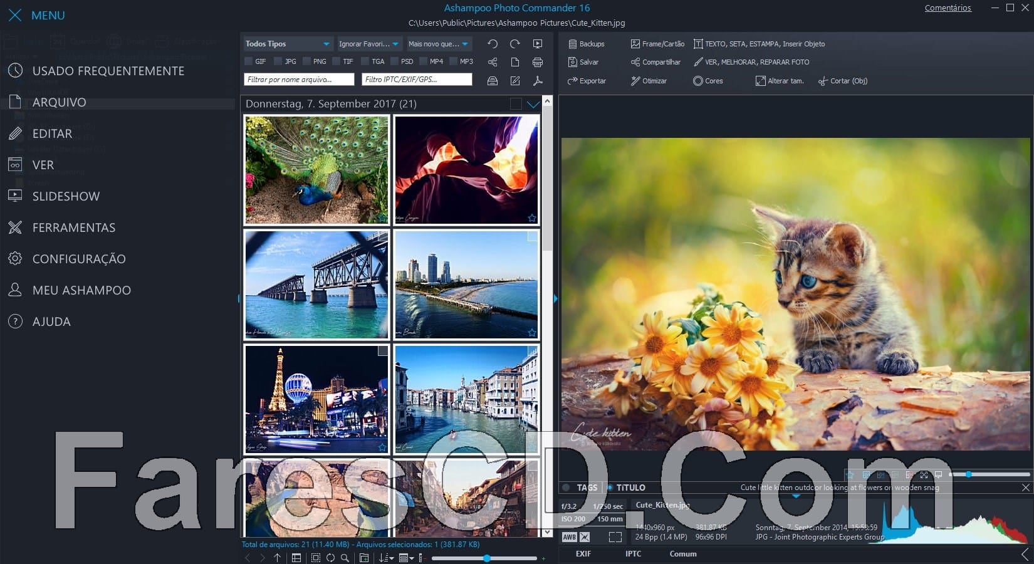Enable the MP3 file type filter
The width and height of the screenshot is (1034, 564).
coord(454,61)
